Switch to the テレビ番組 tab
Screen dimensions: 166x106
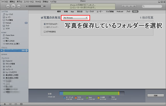110,11
